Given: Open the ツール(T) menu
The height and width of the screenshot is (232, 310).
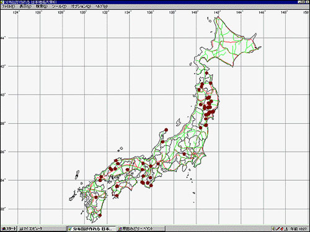Looking at the screenshot, I should (x=59, y=6).
